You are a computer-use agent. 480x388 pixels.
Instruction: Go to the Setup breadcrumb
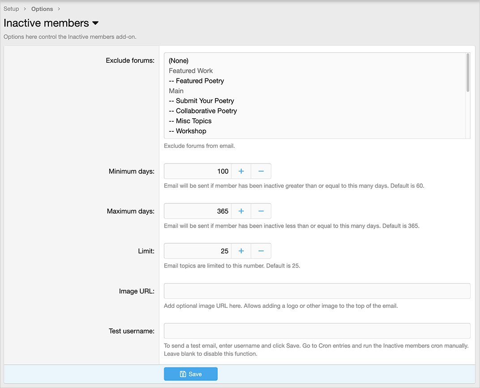[11, 9]
